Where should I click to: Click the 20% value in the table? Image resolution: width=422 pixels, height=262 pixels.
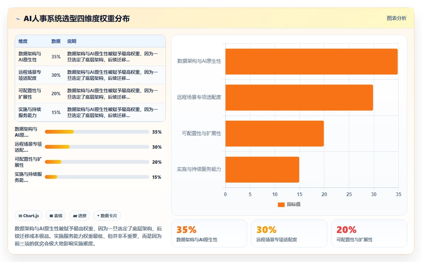tap(56, 94)
